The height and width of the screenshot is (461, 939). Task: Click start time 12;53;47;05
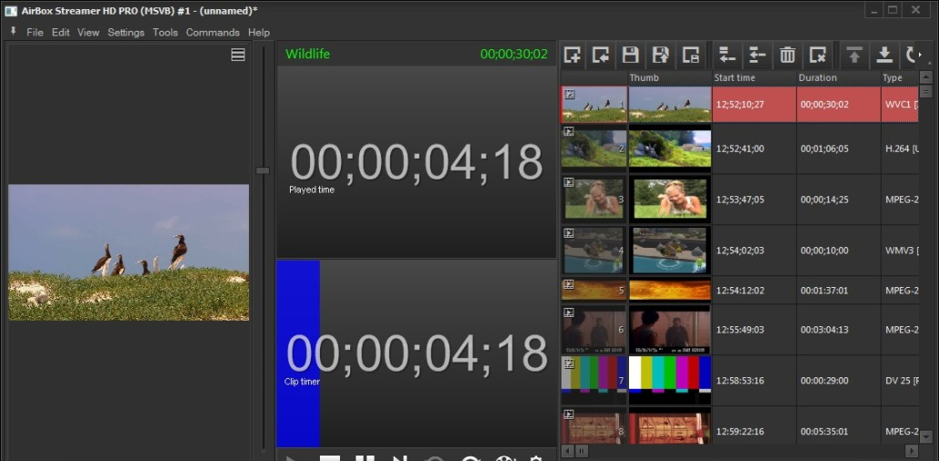pos(739,200)
